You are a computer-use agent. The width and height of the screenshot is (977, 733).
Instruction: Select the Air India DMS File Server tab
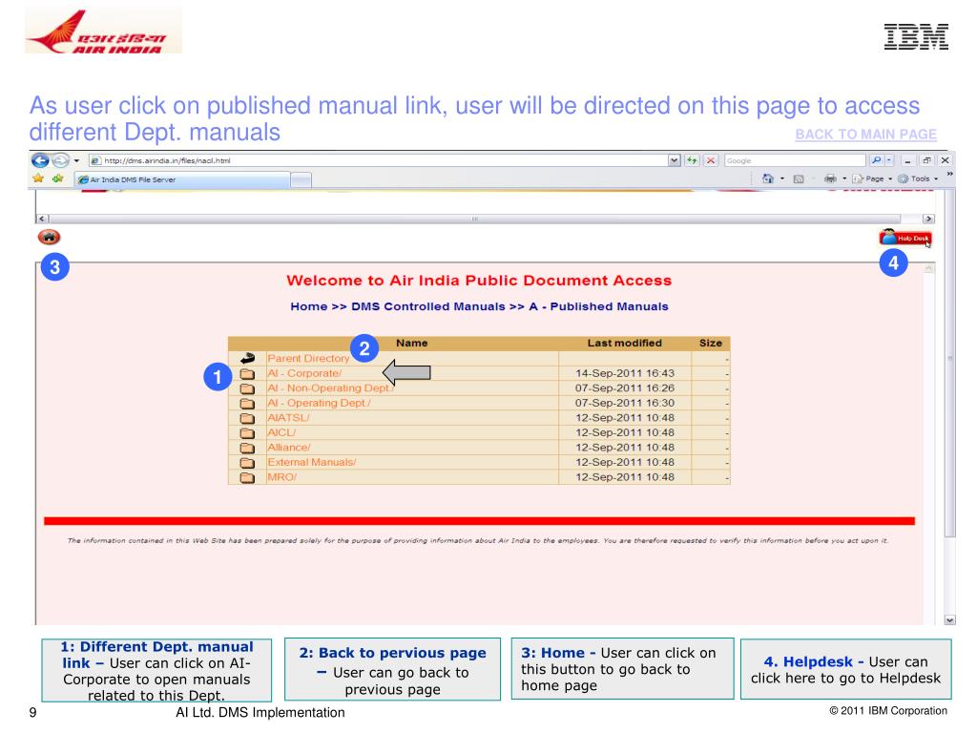point(182,179)
